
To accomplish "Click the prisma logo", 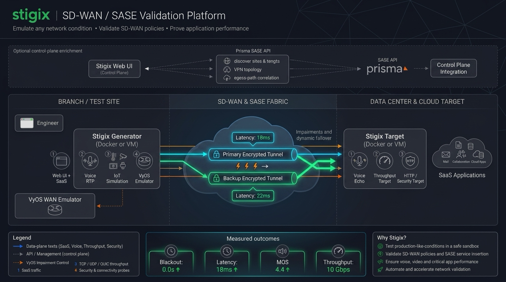I will pyautogui.click(x=387, y=69).
